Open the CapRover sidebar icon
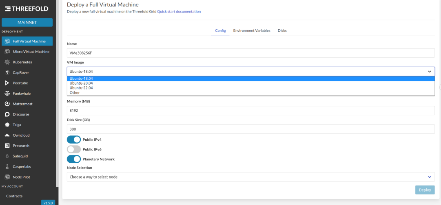 coord(8,72)
